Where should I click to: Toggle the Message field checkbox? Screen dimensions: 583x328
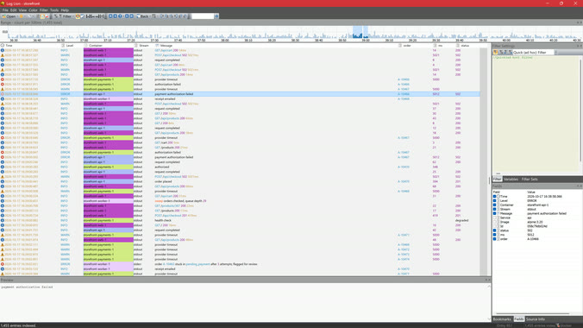click(x=494, y=213)
